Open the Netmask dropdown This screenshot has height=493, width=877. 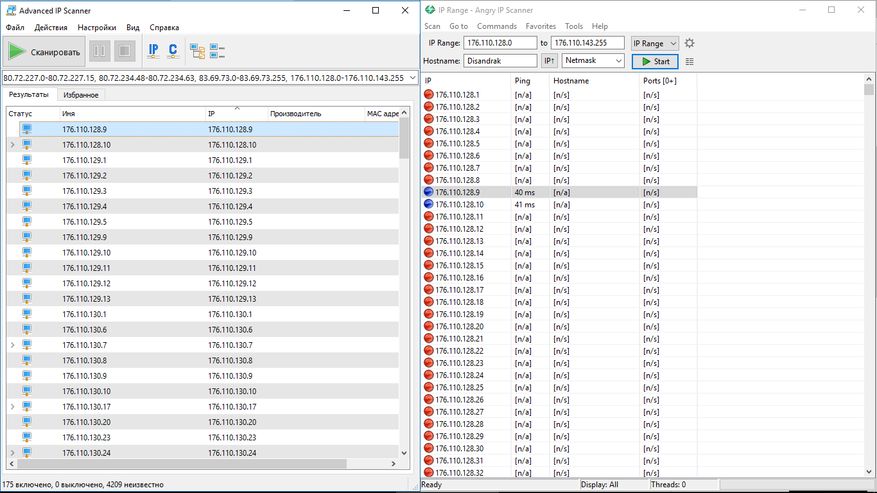593,60
